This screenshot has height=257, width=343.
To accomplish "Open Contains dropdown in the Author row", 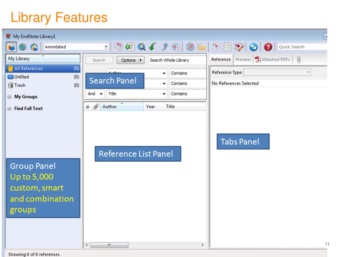I will tap(188, 73).
